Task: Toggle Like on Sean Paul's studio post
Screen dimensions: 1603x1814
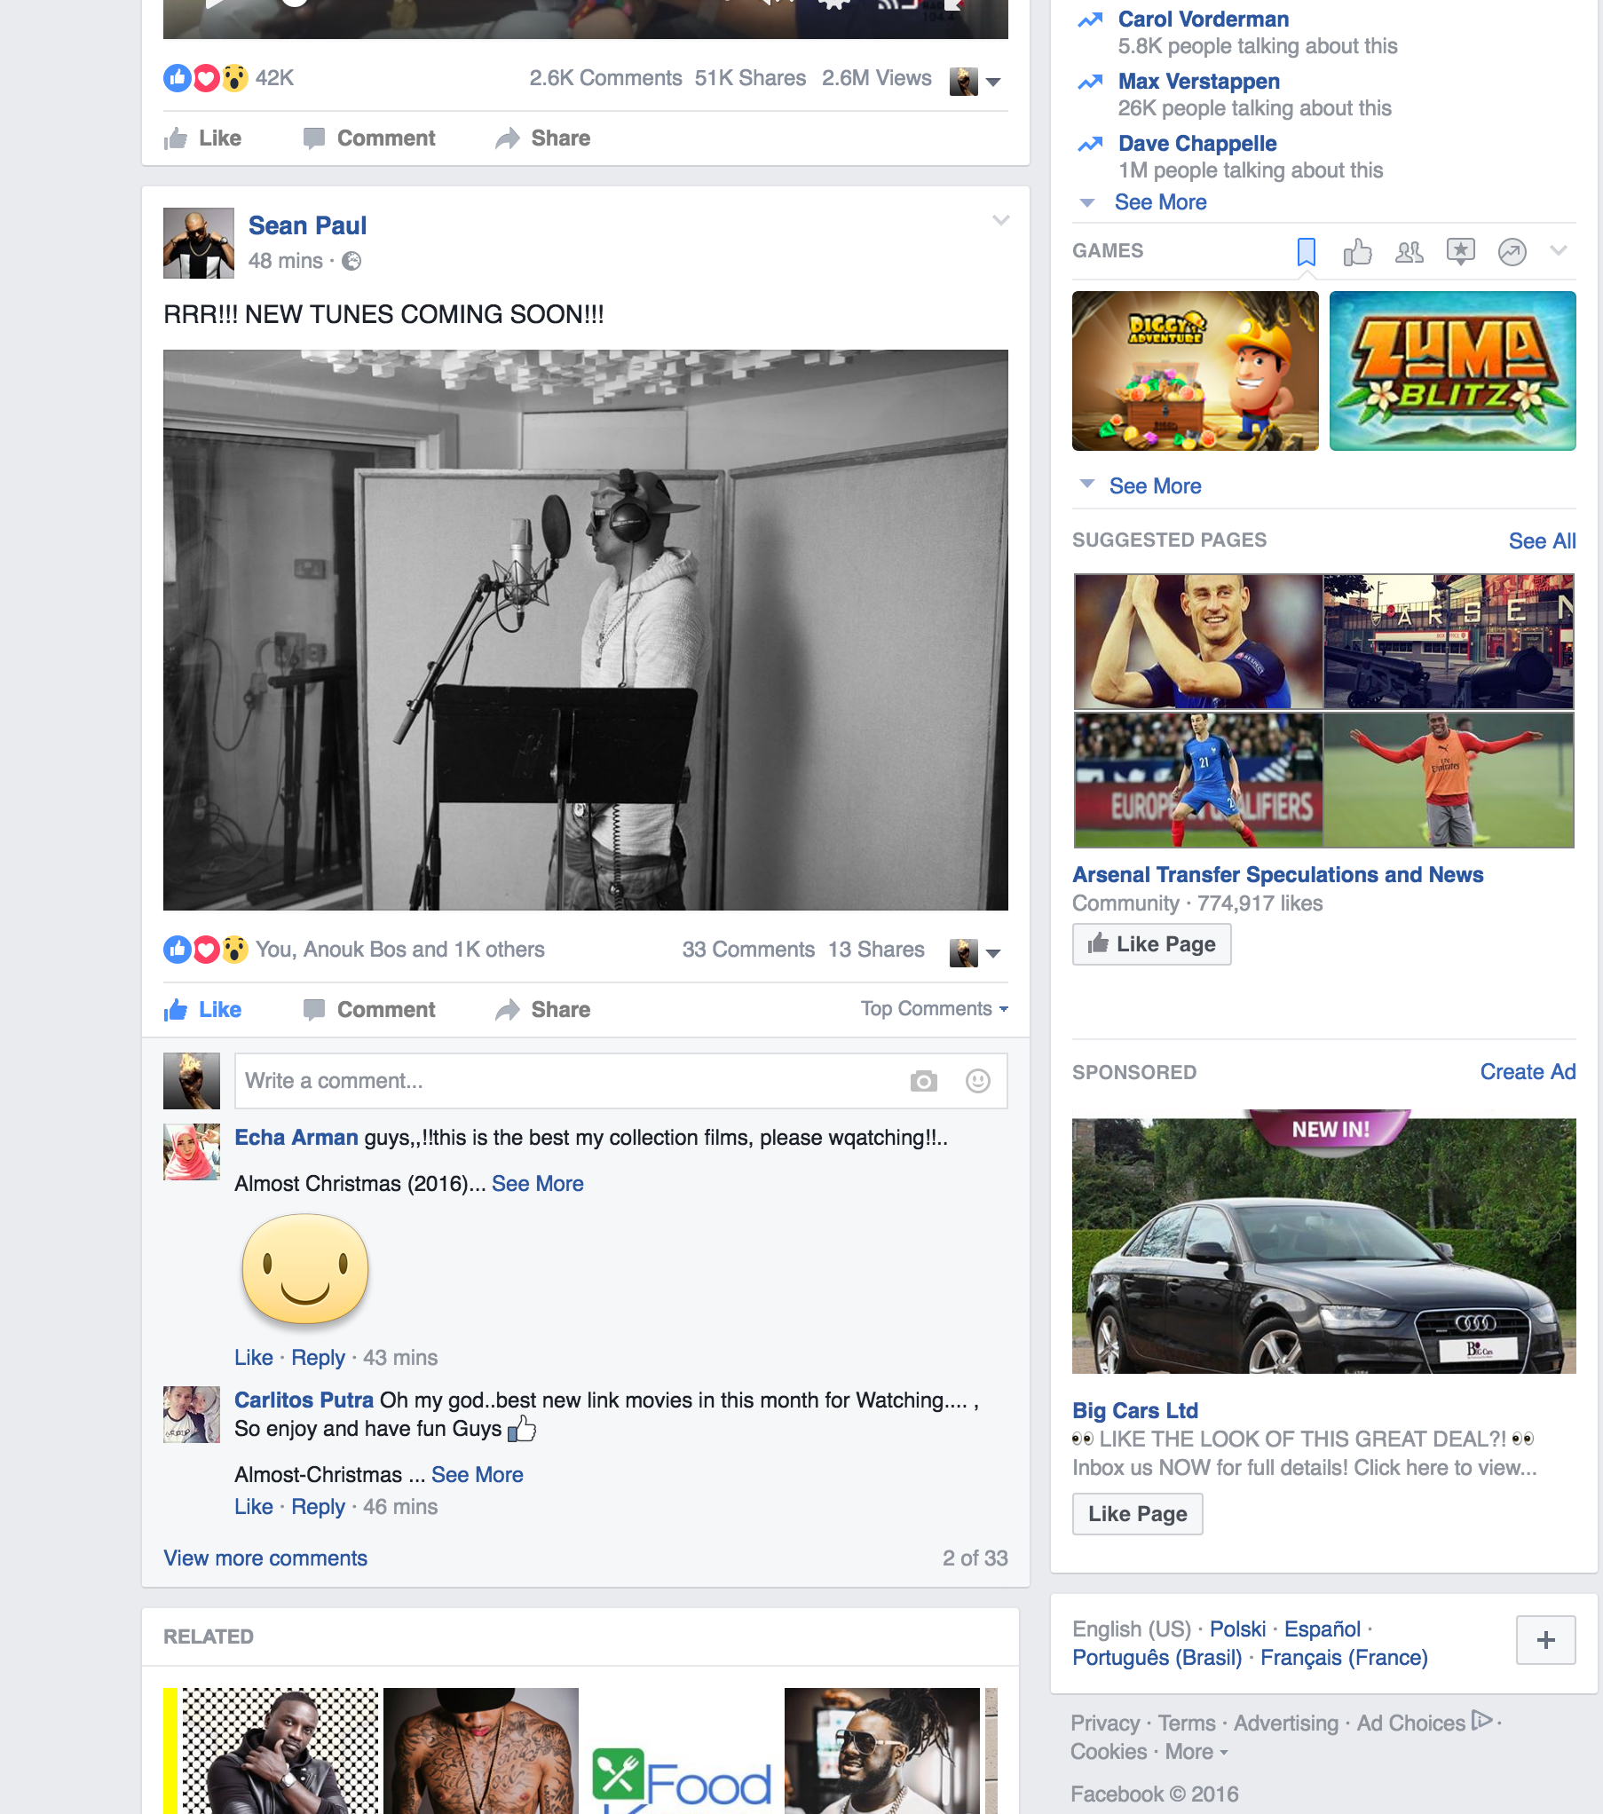Action: [203, 1010]
